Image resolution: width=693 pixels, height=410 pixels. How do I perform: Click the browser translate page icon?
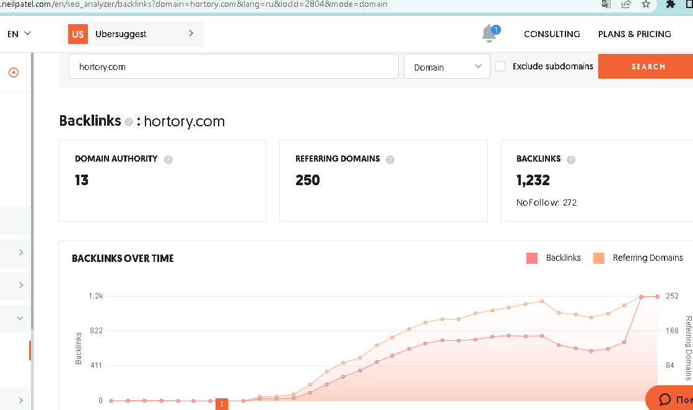606,4
